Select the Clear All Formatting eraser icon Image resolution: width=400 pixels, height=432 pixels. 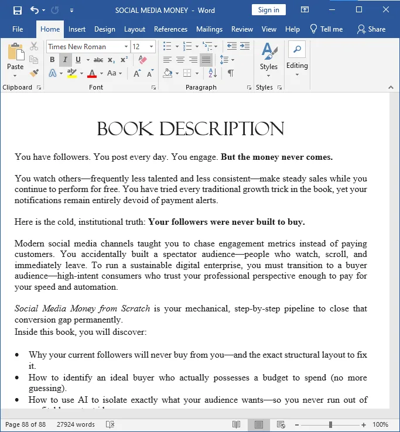coord(142,60)
